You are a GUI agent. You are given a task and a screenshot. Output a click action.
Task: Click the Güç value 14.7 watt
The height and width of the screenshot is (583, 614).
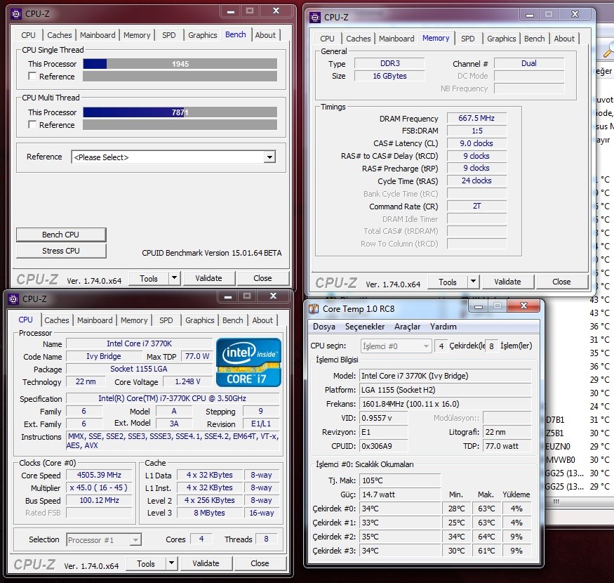coord(400,494)
